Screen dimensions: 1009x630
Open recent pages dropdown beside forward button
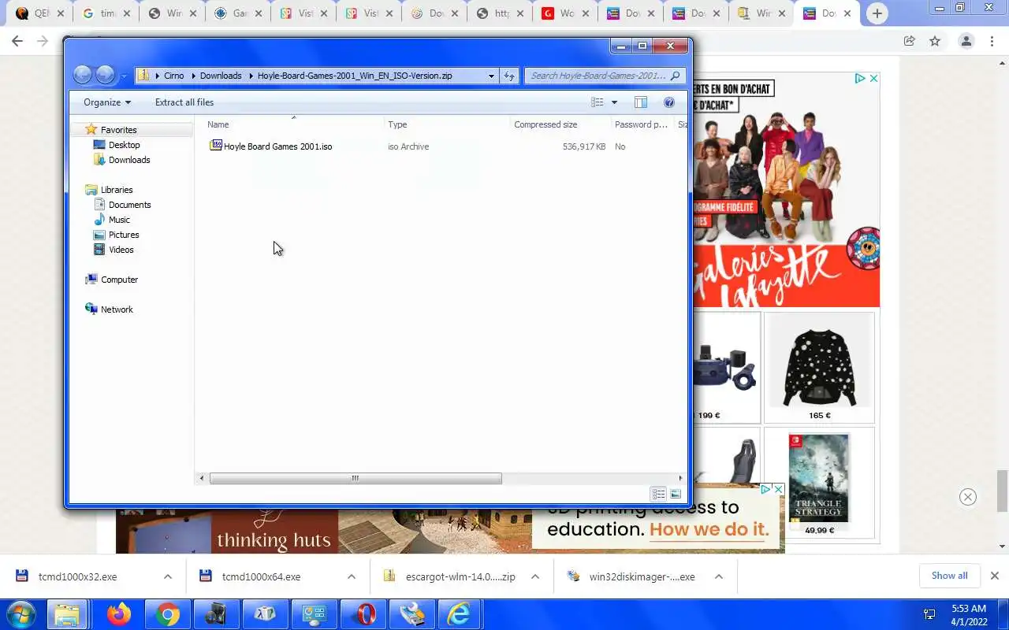[124, 76]
